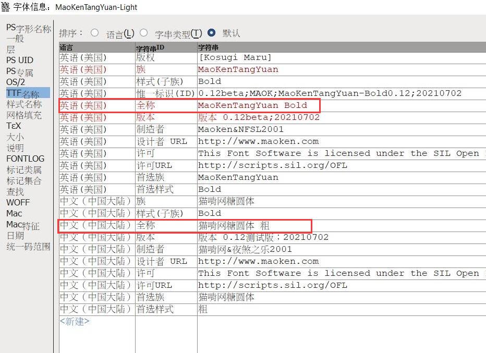The image size is (486, 353).
Task: Click the FontForge icon in the title bar
Action: [5, 6]
